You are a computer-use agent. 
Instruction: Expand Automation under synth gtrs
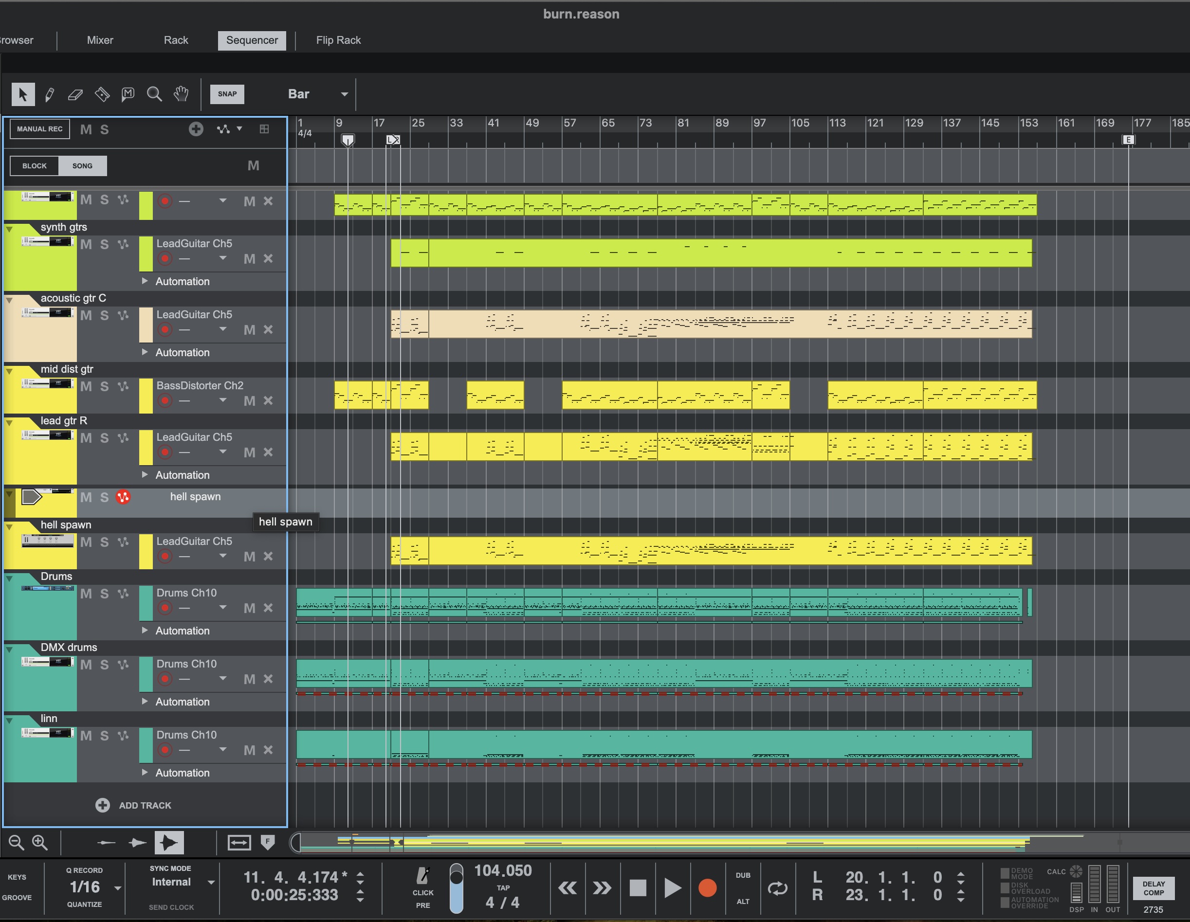point(145,281)
